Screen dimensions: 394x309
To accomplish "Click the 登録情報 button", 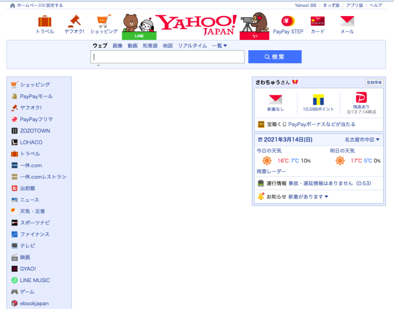I will coord(374,82).
